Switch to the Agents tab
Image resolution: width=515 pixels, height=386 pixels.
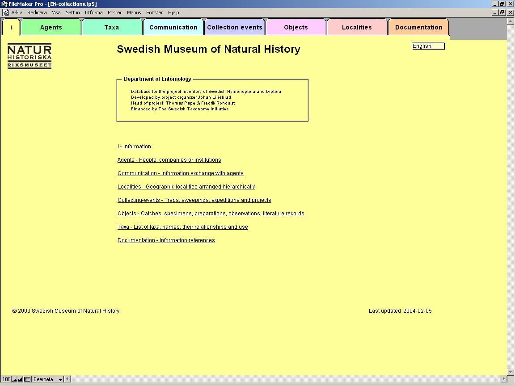click(x=51, y=27)
